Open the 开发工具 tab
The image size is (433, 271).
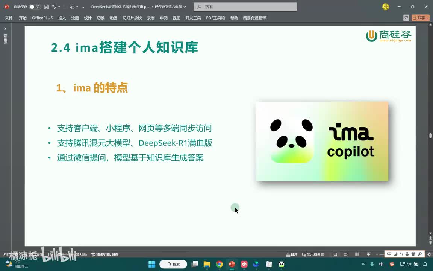coord(193,18)
